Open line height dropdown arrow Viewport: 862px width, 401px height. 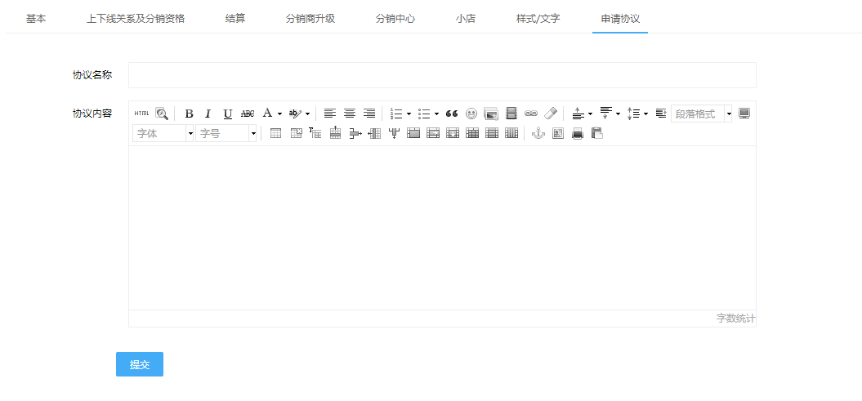tap(645, 114)
